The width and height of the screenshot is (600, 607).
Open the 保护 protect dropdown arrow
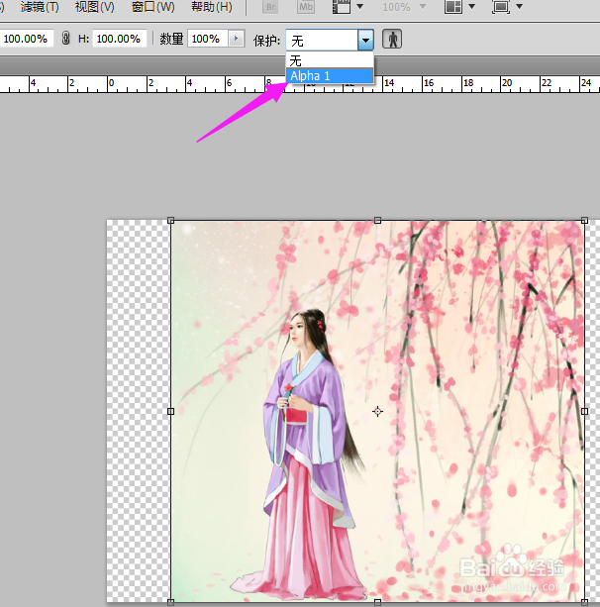pyautogui.click(x=365, y=40)
